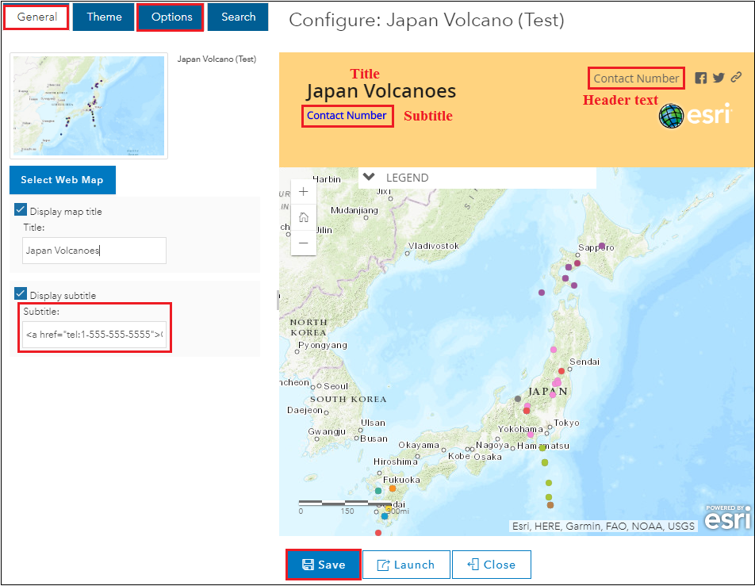Screen dimensions: 755x586
Task: Uncheck Display map title checkbox
Action: (x=21, y=210)
